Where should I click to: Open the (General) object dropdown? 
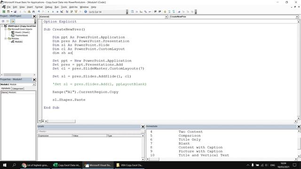[166, 17]
